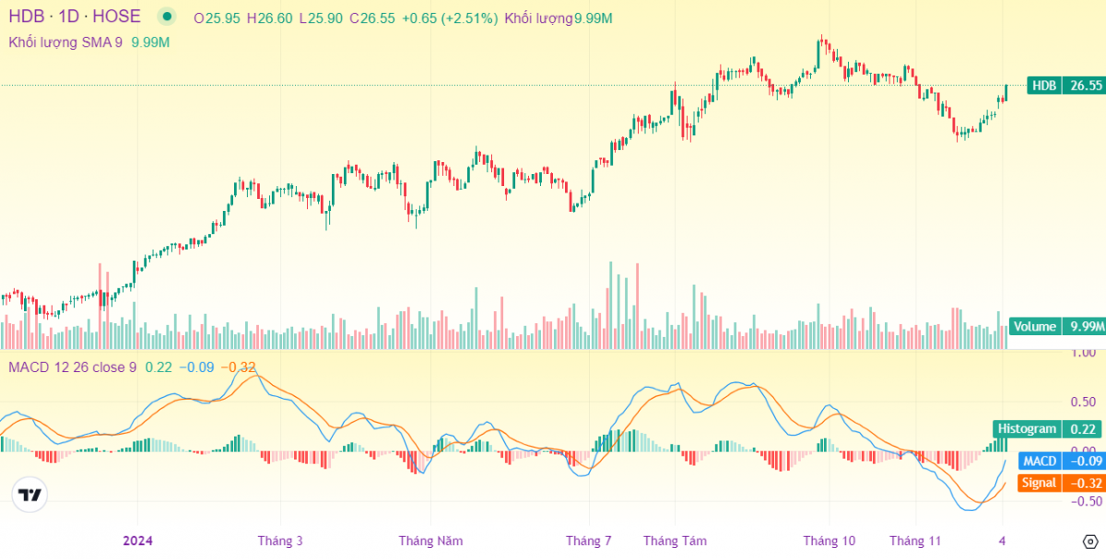The height and width of the screenshot is (559, 1106).
Task: Open the HDB · 1D · HOSE symbol title
Action: (x=76, y=17)
